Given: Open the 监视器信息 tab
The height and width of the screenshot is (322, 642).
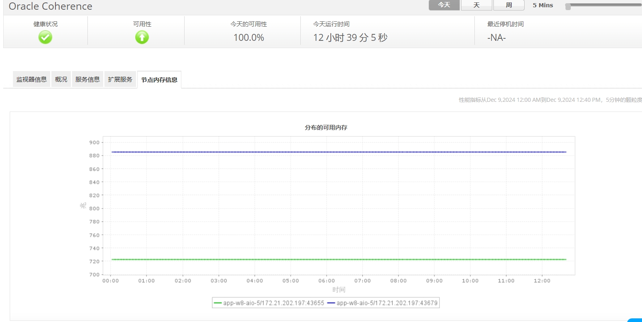Looking at the screenshot, I should (x=32, y=80).
